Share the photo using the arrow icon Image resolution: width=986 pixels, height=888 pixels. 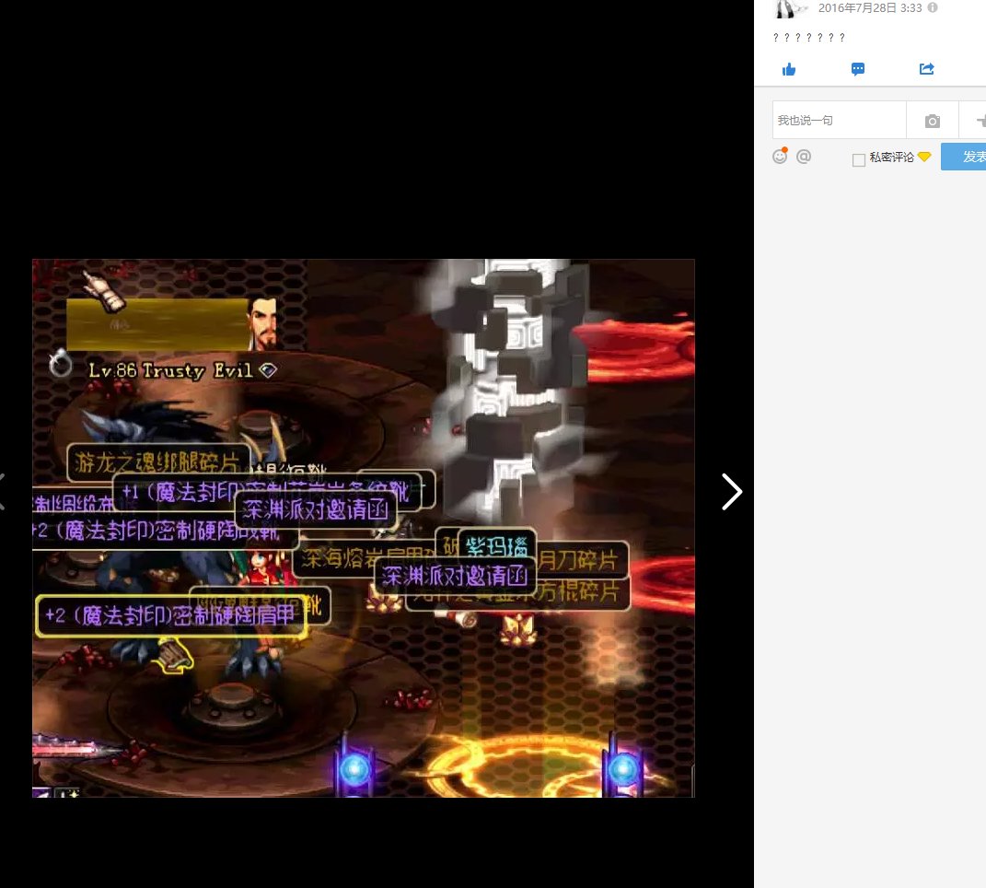(x=926, y=68)
